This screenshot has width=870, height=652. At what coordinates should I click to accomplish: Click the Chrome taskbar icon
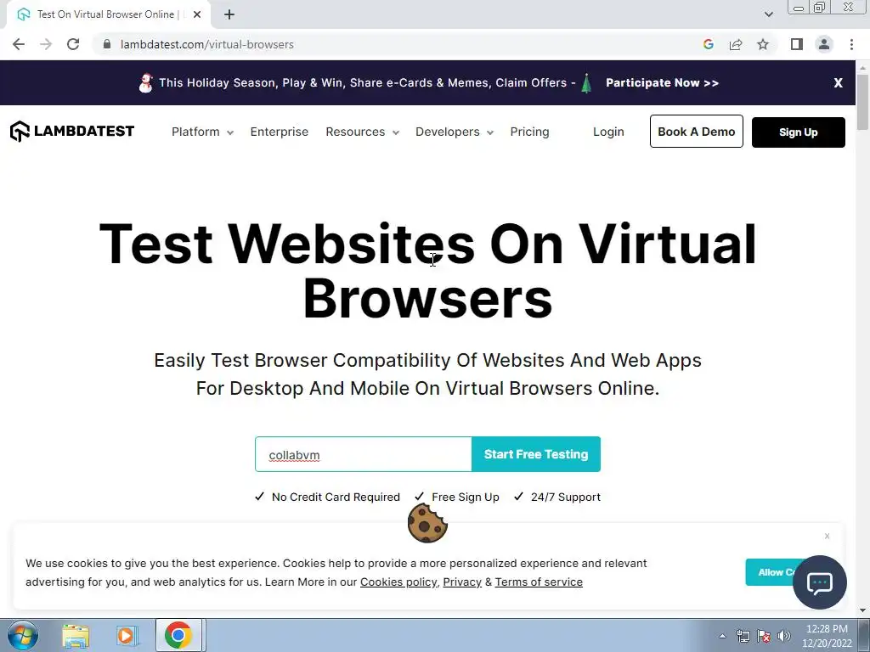178,635
